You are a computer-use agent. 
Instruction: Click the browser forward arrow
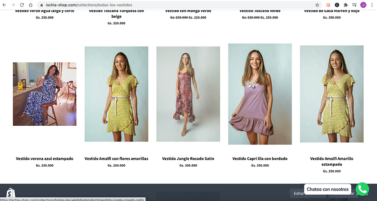click(x=13, y=5)
